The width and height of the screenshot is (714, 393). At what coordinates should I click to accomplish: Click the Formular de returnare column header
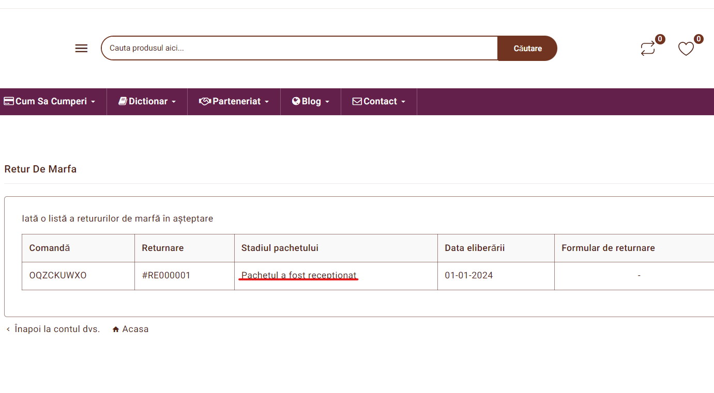[634, 248]
